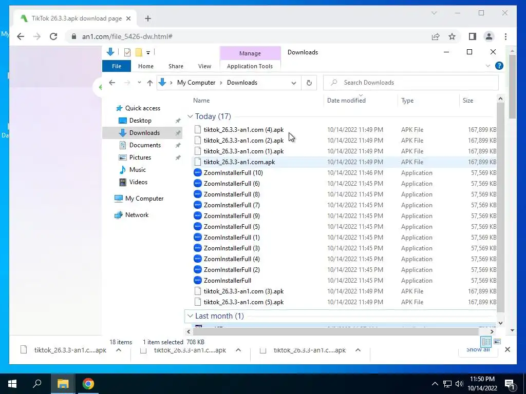The image size is (526, 394).
Task: Click the Properties quick access toolbar icon
Action: pyautogui.click(x=127, y=52)
